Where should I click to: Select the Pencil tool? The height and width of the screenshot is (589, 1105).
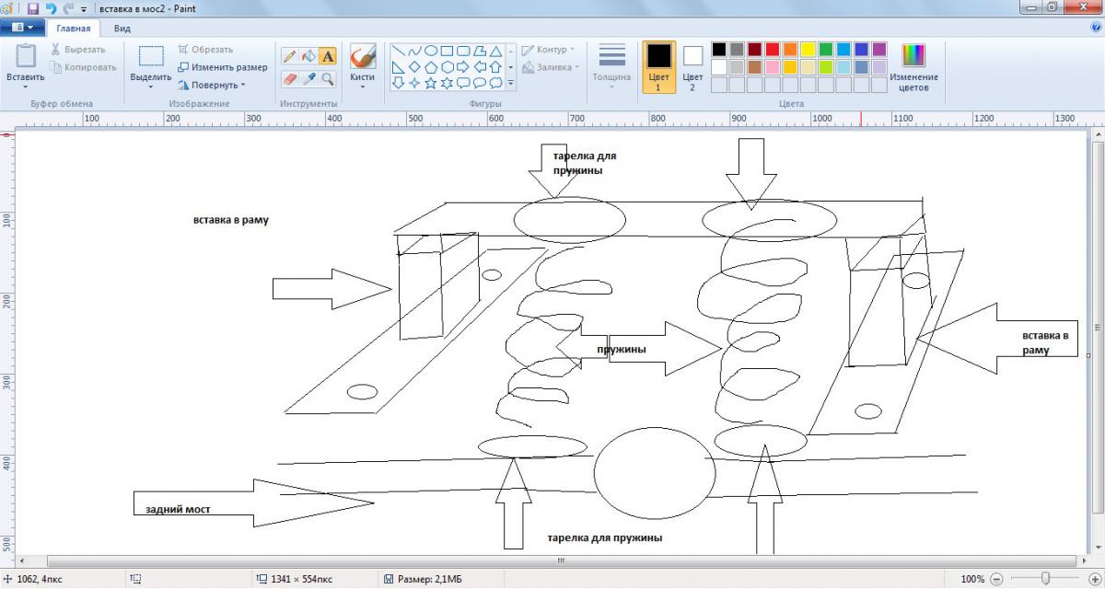(289, 57)
